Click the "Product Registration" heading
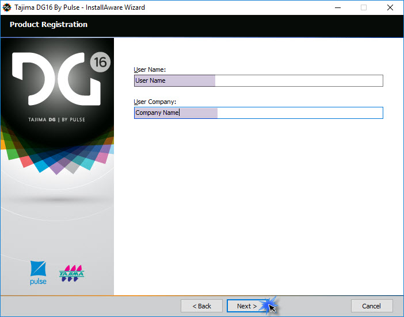 click(x=48, y=25)
